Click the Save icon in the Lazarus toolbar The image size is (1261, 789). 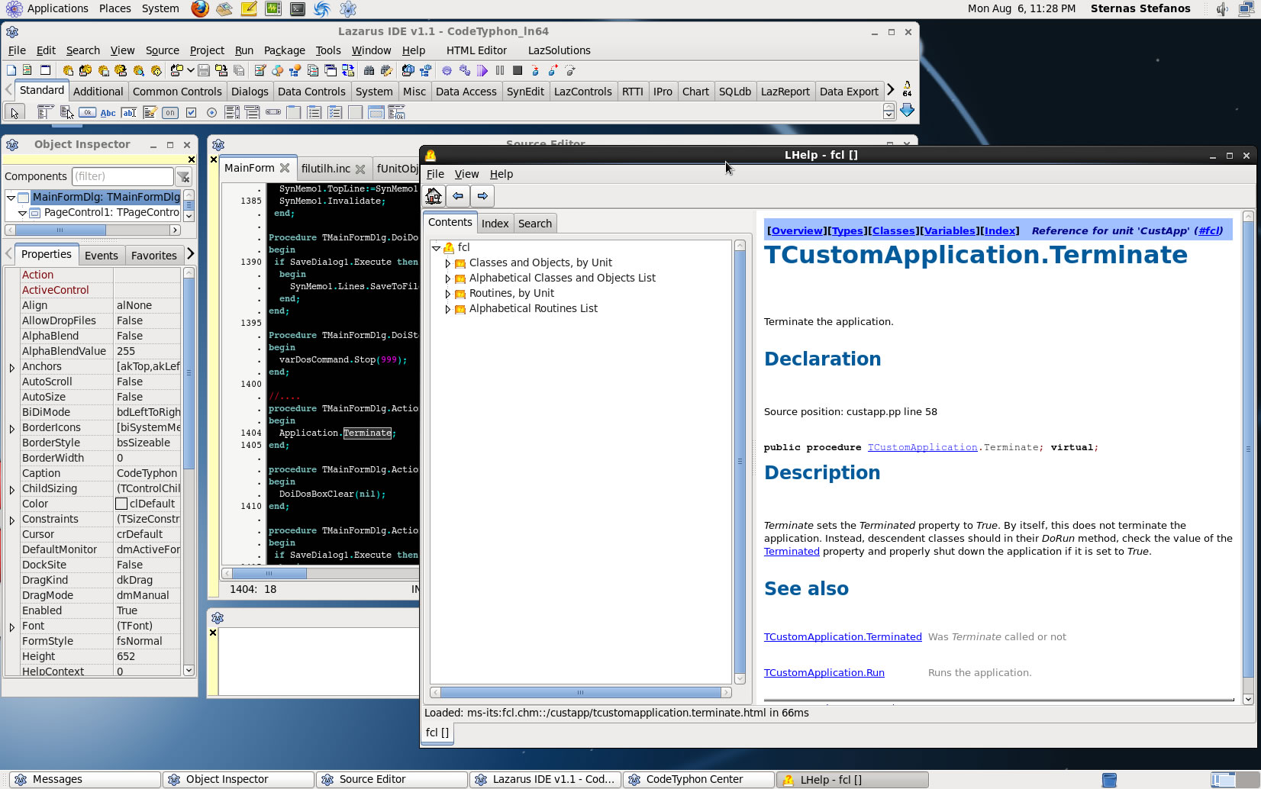[x=204, y=70]
